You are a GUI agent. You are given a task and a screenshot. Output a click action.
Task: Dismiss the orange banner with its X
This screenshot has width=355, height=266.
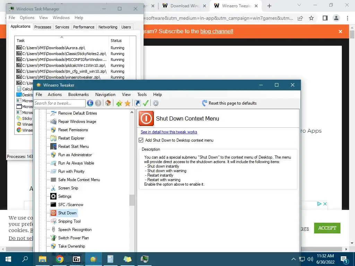click(340, 32)
